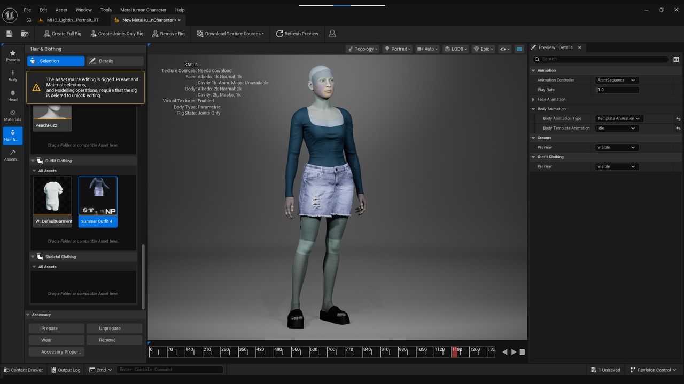
Task: Collapse the Accessory section
Action: 28,315
